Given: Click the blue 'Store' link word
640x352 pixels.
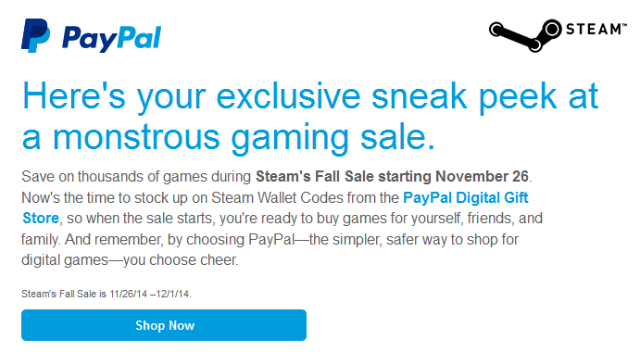Looking at the screenshot, I should (x=41, y=218).
